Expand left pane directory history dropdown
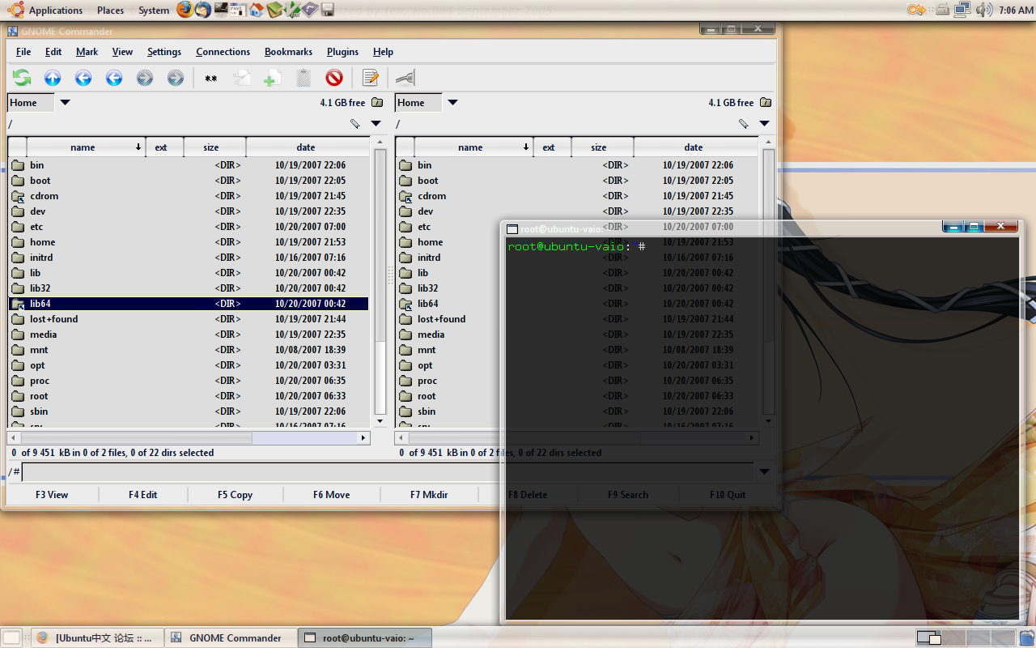Screen dimensions: 1036x648 pos(376,124)
